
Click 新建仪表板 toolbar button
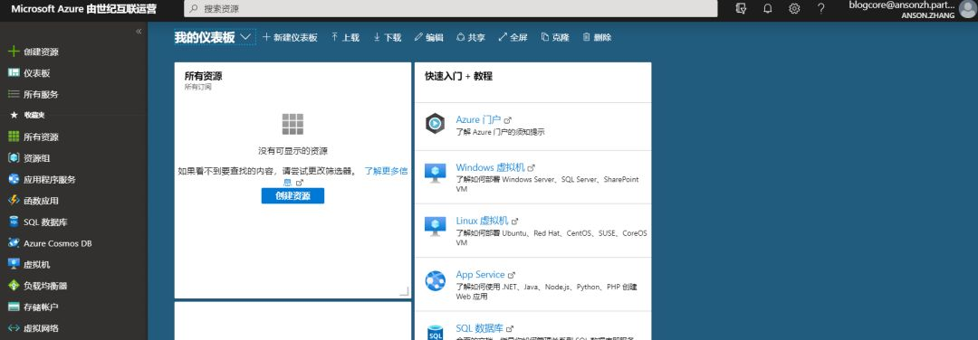(290, 37)
